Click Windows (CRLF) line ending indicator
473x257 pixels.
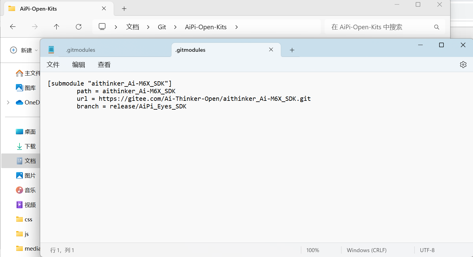(x=367, y=250)
